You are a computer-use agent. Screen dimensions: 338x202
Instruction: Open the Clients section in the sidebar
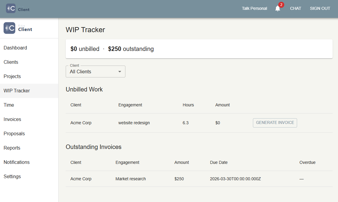pos(11,62)
